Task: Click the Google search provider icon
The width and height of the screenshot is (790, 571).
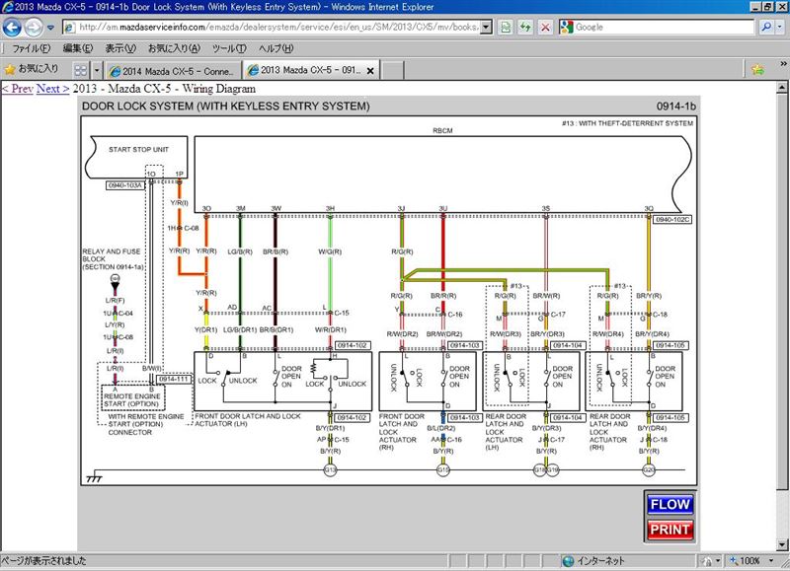Action: tap(567, 28)
